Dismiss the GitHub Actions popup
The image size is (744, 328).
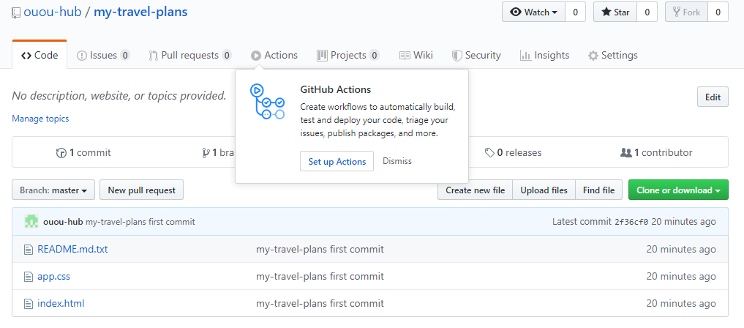click(x=397, y=161)
